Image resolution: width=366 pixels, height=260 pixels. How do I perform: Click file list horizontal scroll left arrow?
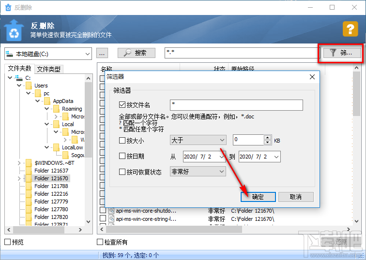pos(102,229)
